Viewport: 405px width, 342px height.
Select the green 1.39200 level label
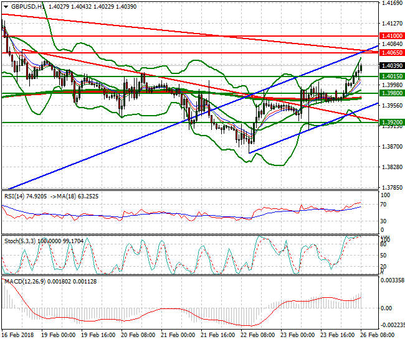point(392,122)
